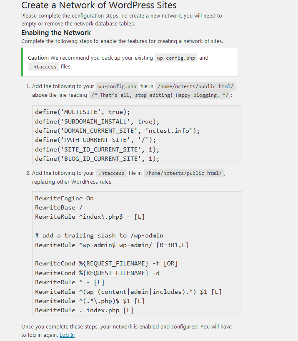Click the 'Caution:' label in notice box
The width and height of the screenshot is (298, 341).
[38, 58]
